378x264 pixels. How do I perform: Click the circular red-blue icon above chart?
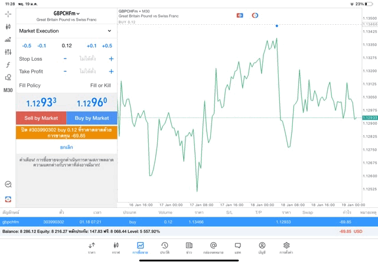(255, 15)
